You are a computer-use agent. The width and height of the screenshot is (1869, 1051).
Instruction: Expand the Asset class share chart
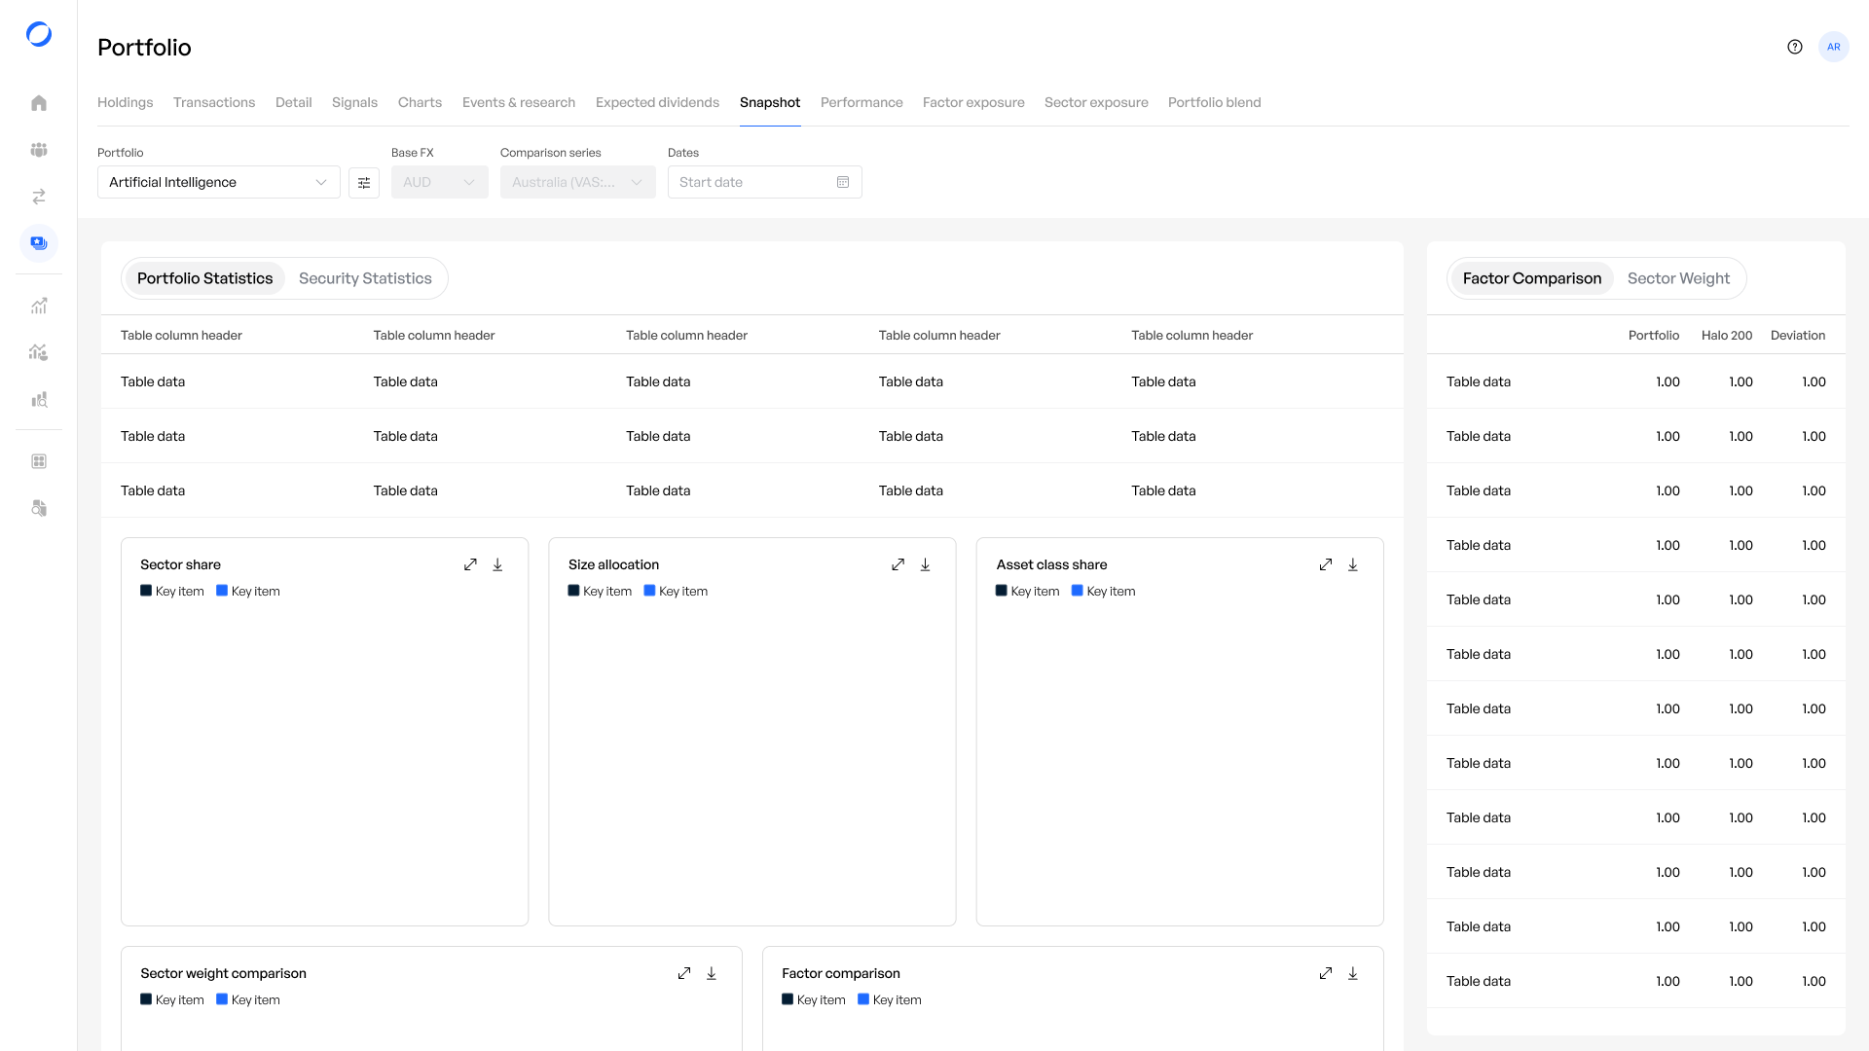(1326, 564)
